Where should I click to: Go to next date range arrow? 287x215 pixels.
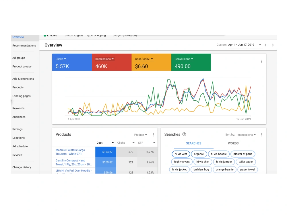coord(273,45)
